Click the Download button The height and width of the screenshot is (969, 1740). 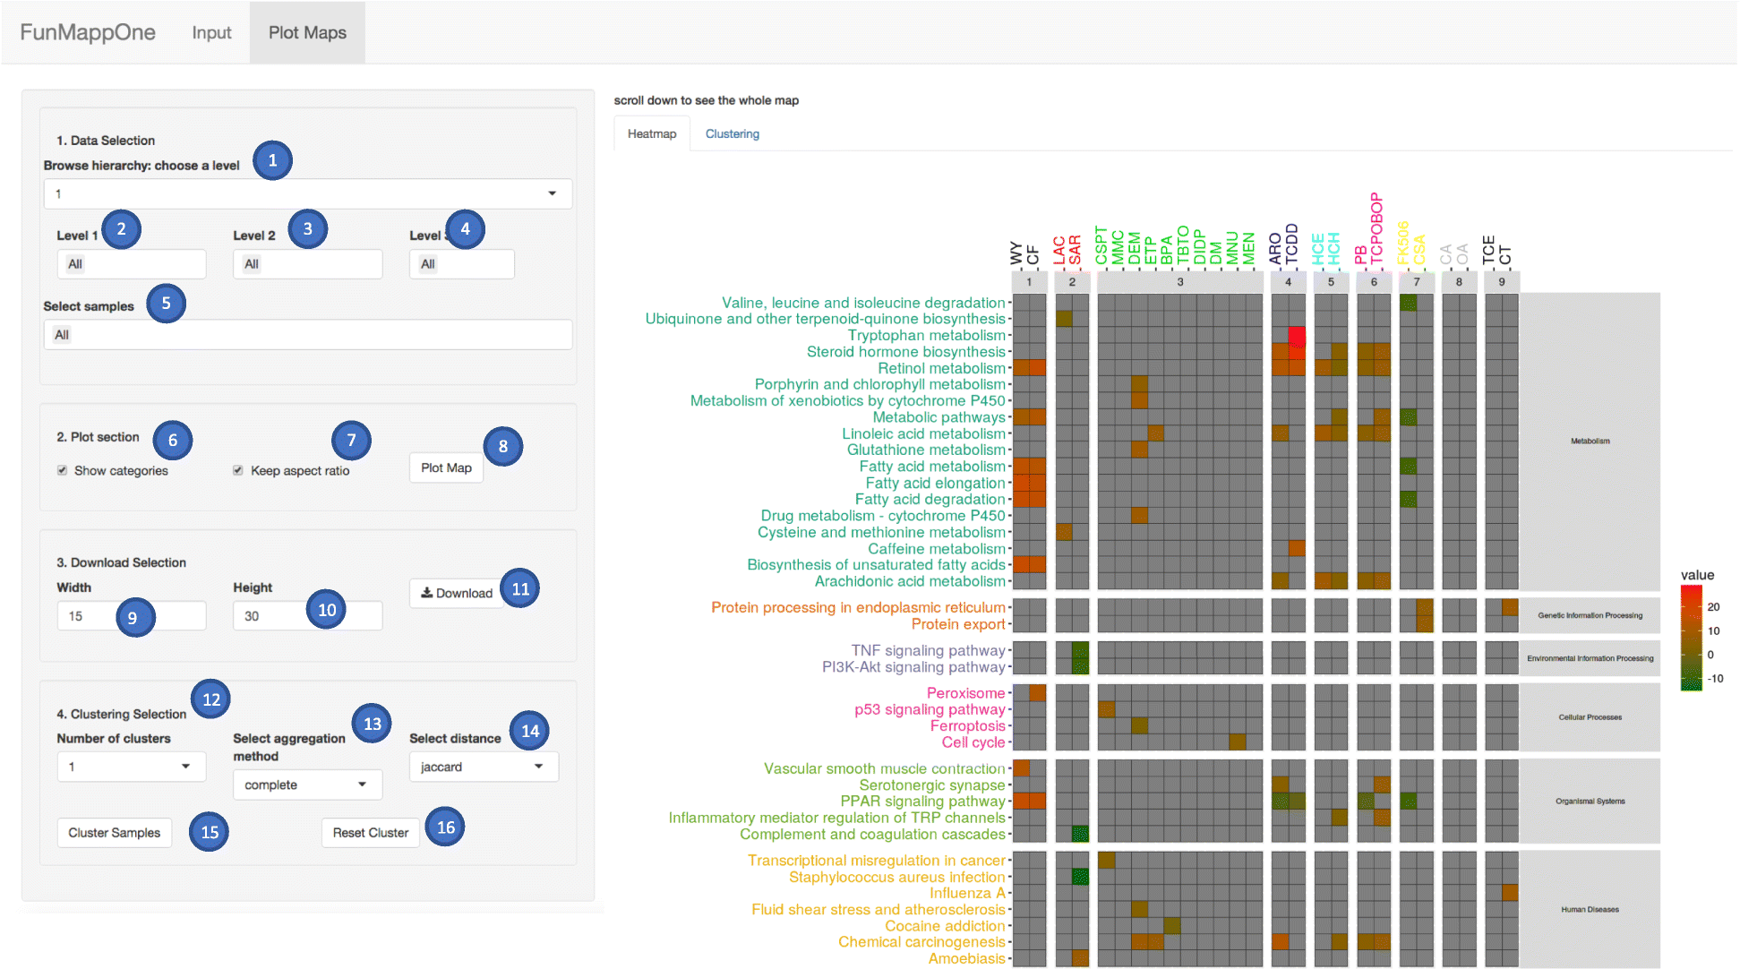[457, 593]
